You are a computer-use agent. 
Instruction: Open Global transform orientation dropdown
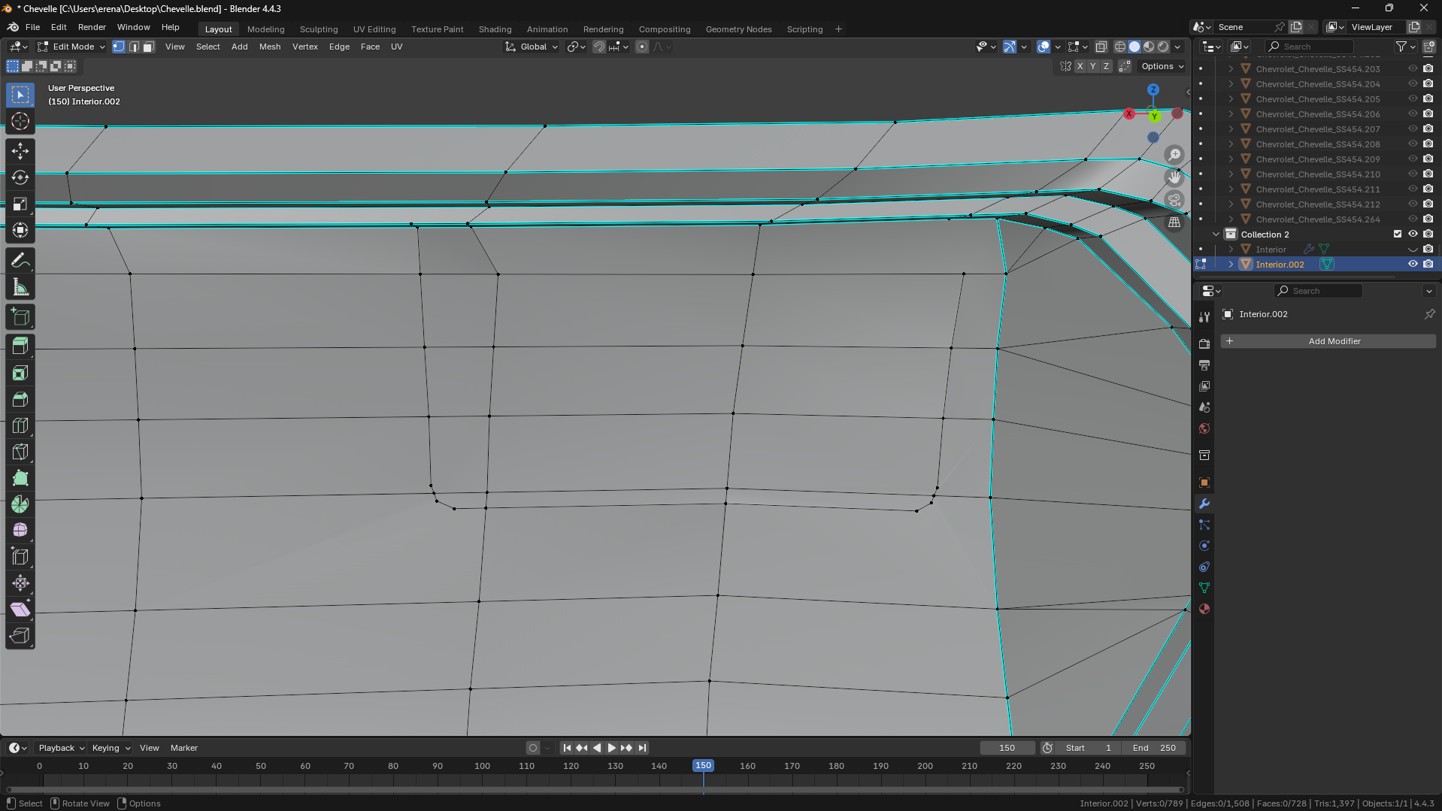532,47
